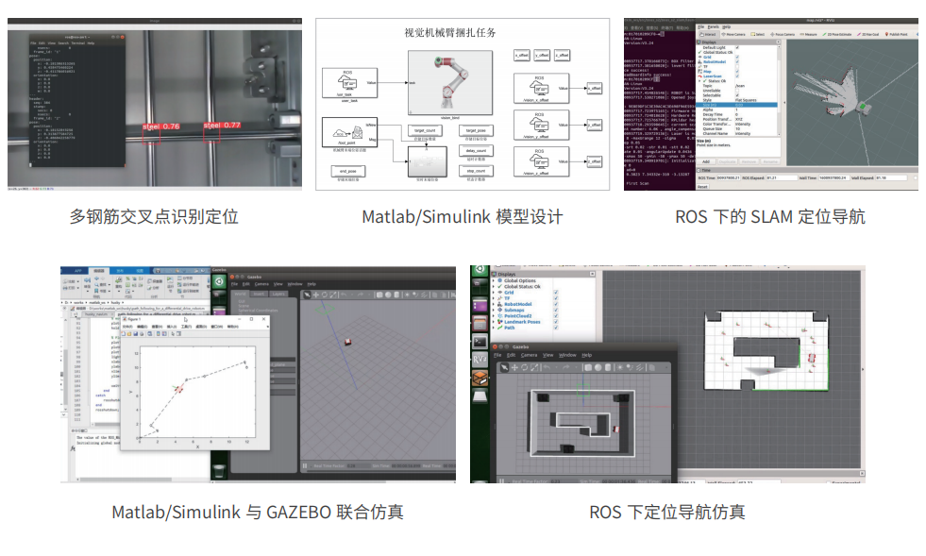This screenshot has height=556, width=926.
Task: Click the Add button under the Displays panel
Action: click(x=706, y=161)
